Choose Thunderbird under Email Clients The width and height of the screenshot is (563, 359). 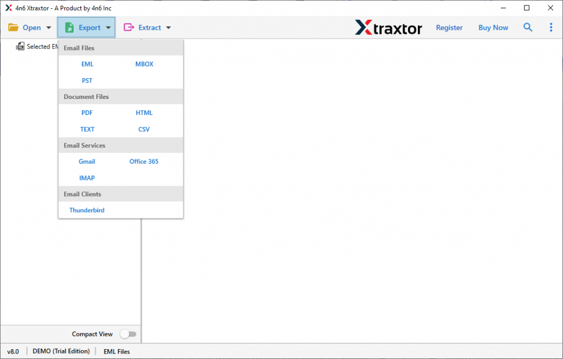87,211
